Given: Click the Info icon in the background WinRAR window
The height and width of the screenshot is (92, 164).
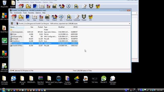Looking at the screenshot, I should coord(68,6).
